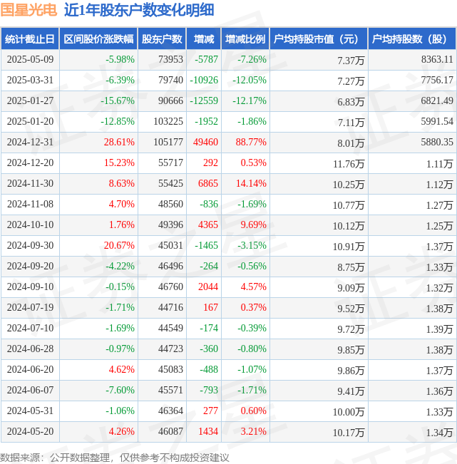The height and width of the screenshot is (464, 457).
Task: Click the change value 1434
Action: pyautogui.click(x=208, y=431)
